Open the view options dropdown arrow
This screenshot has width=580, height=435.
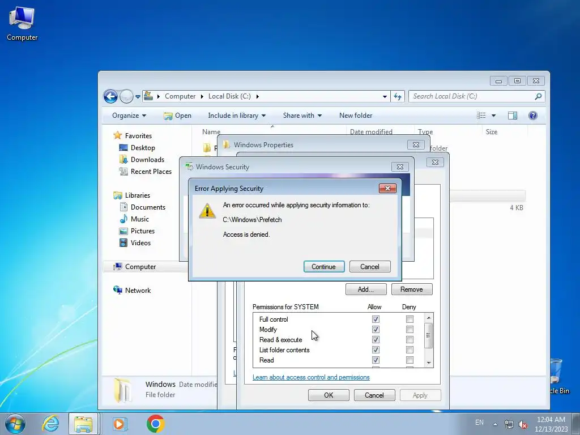493,116
